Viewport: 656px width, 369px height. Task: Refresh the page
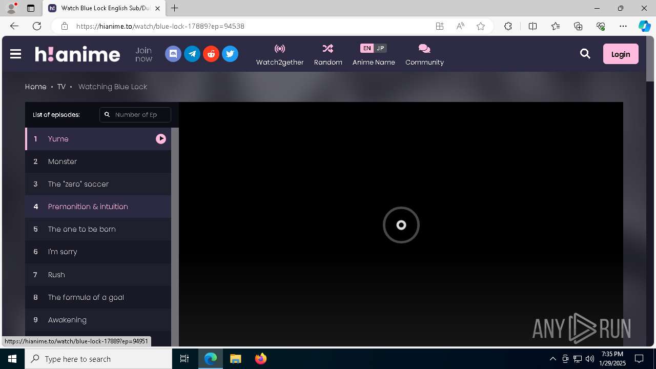(x=37, y=26)
